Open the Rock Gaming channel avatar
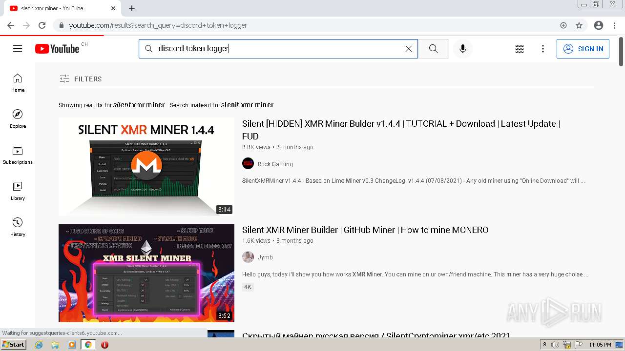 (248, 164)
